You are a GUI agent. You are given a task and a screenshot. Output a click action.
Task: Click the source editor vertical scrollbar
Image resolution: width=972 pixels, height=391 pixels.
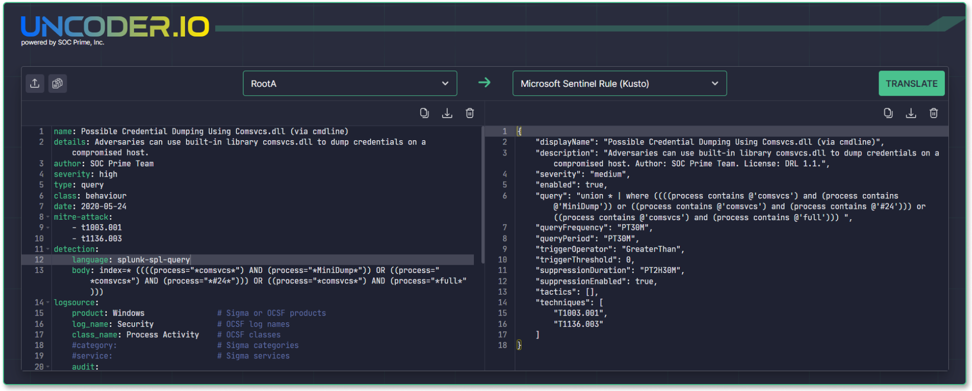pos(482,195)
